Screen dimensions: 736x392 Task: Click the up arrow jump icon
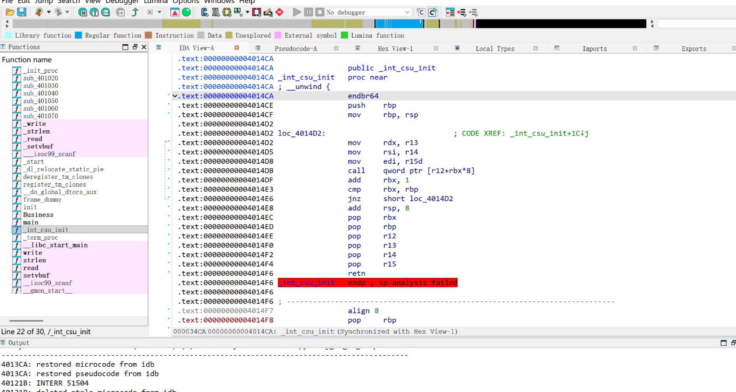135,12
